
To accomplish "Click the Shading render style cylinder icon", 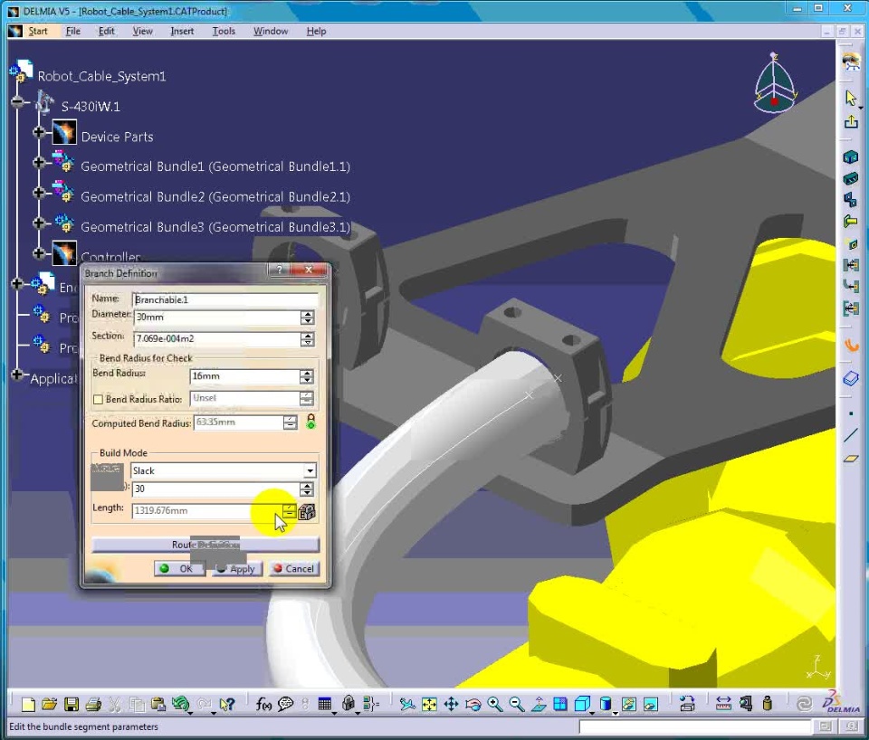I will coord(606,704).
